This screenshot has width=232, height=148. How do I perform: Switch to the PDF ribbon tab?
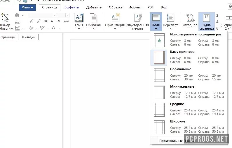[151, 7]
